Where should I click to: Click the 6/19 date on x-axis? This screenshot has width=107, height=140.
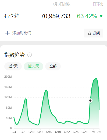click(58, 132)
